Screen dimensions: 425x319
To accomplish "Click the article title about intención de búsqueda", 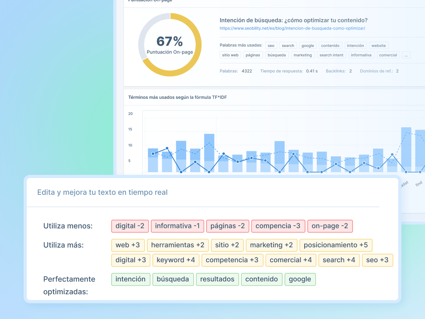I will [x=294, y=20].
